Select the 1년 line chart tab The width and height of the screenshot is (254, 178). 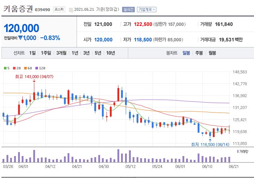[x=75, y=53]
